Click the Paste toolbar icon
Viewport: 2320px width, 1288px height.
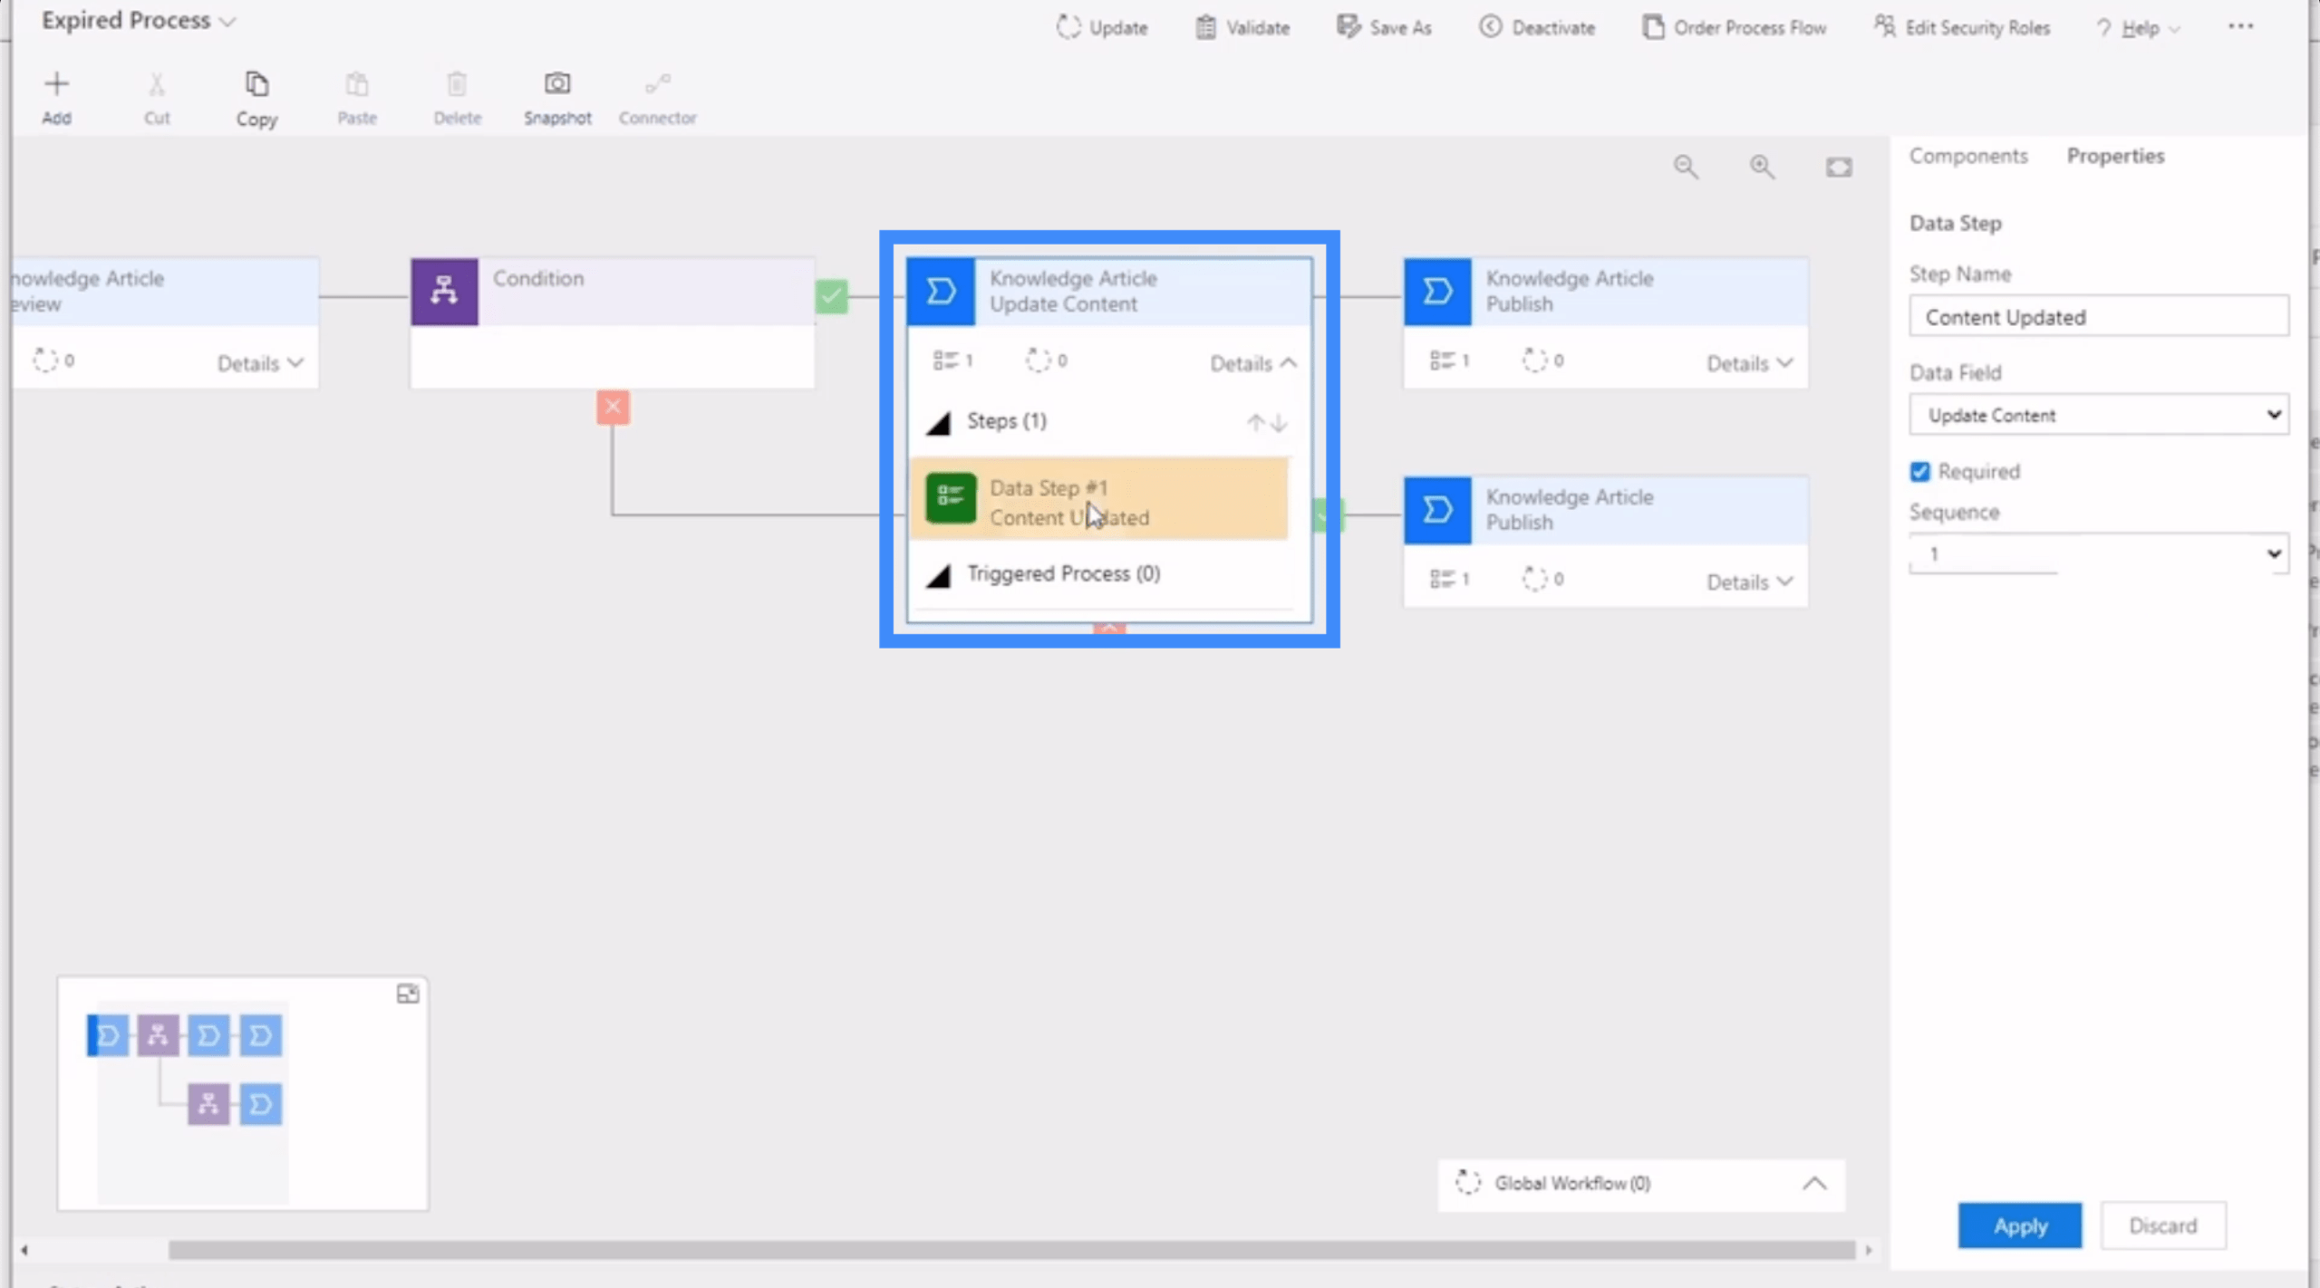(357, 84)
